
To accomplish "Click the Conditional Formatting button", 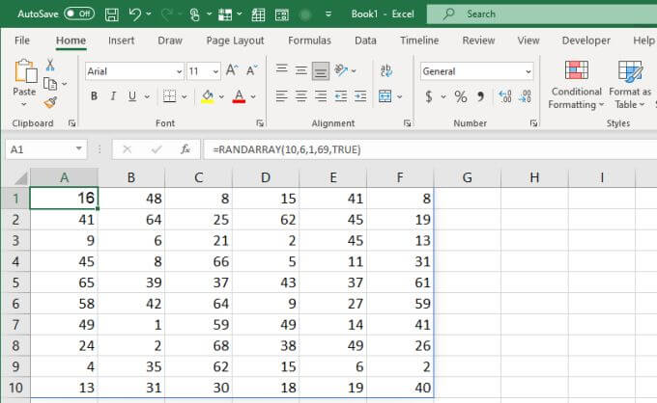I will click(x=576, y=85).
